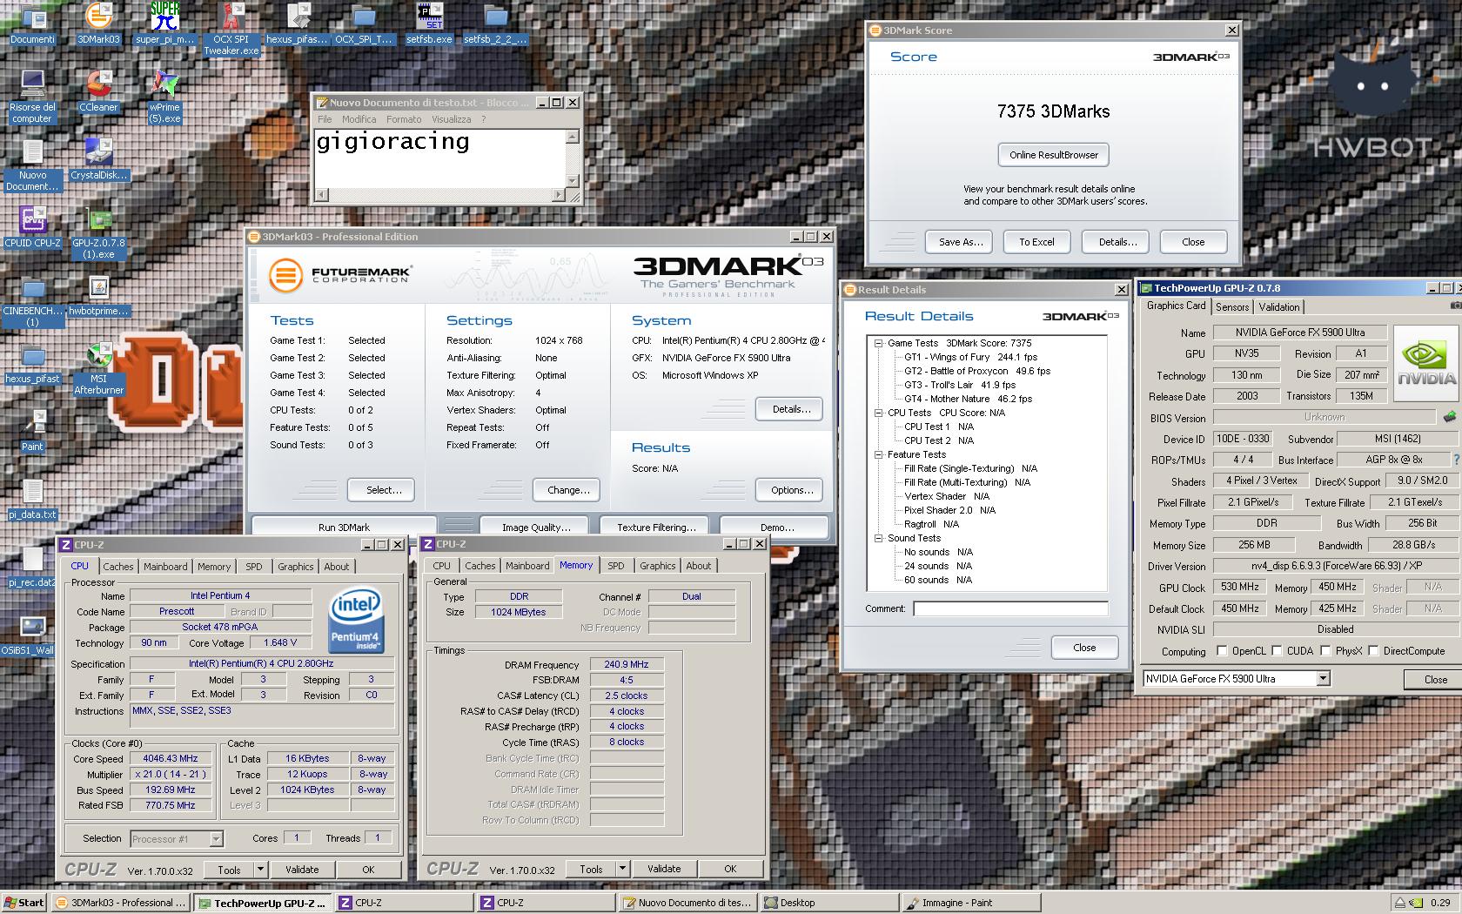The image size is (1462, 914).
Task: Click the NVIDIA logo in GPU-Z
Action: pyautogui.click(x=1425, y=362)
